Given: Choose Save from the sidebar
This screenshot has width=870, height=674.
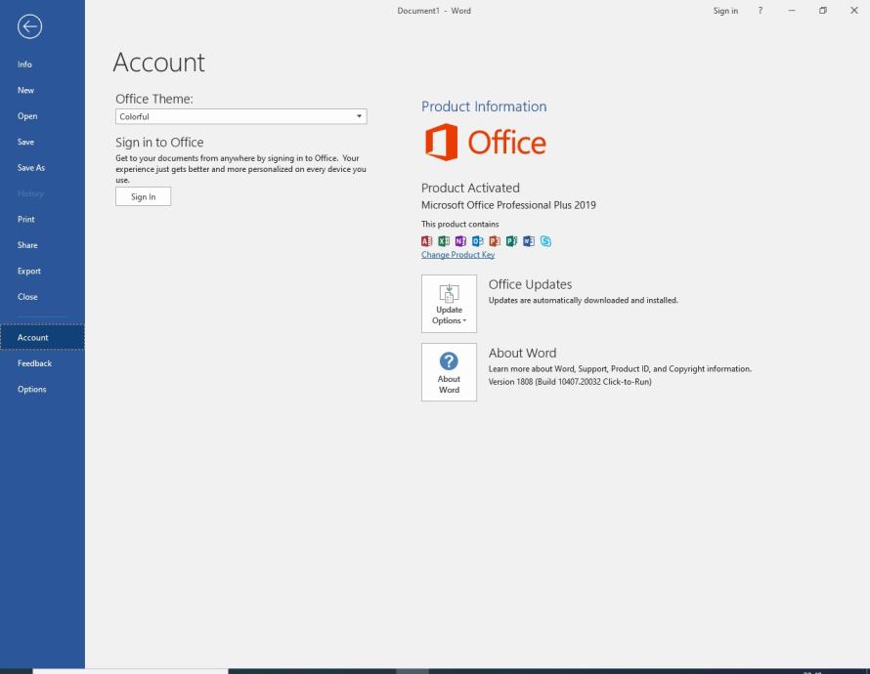Looking at the screenshot, I should point(42,142).
